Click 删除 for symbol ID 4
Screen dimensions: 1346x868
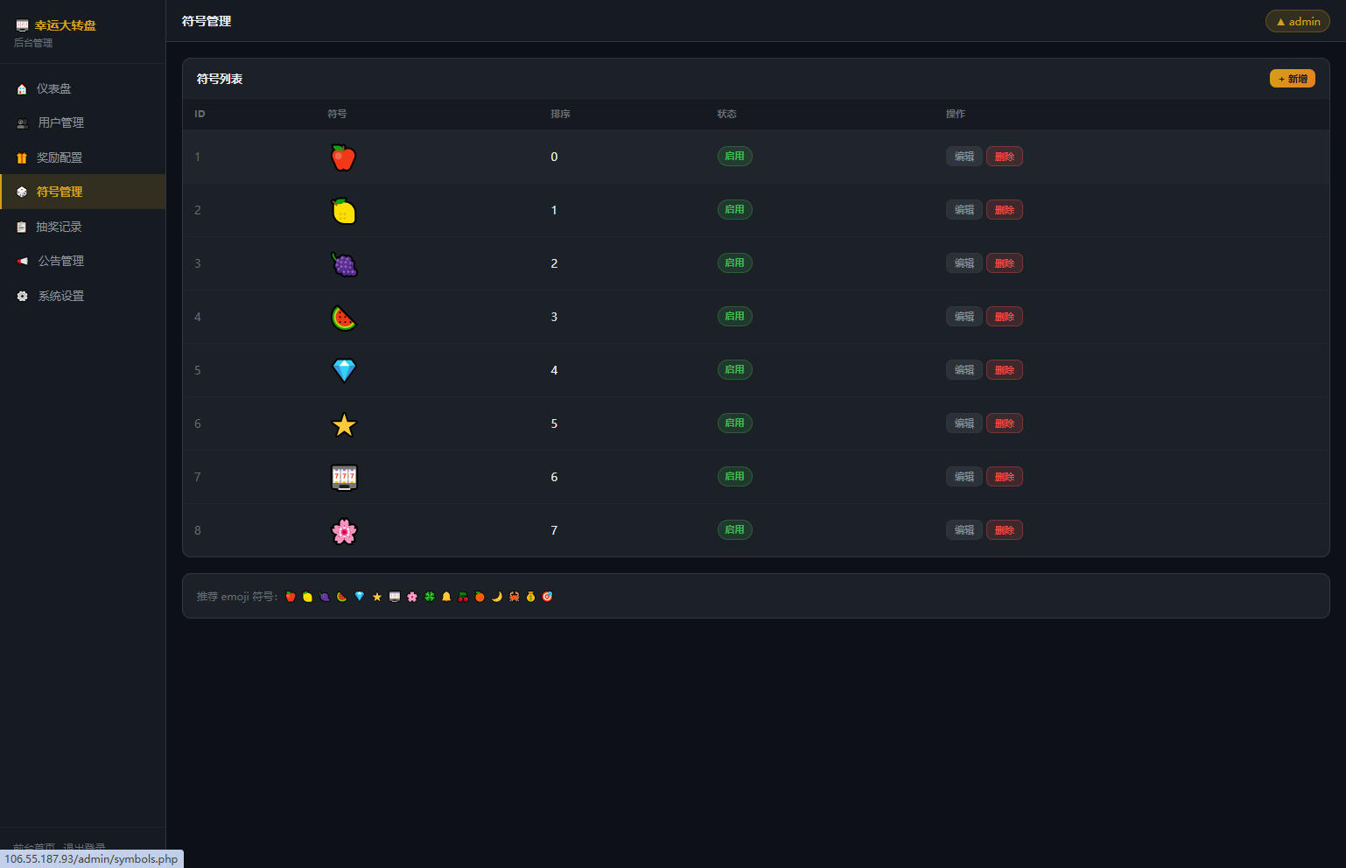[1005, 317]
